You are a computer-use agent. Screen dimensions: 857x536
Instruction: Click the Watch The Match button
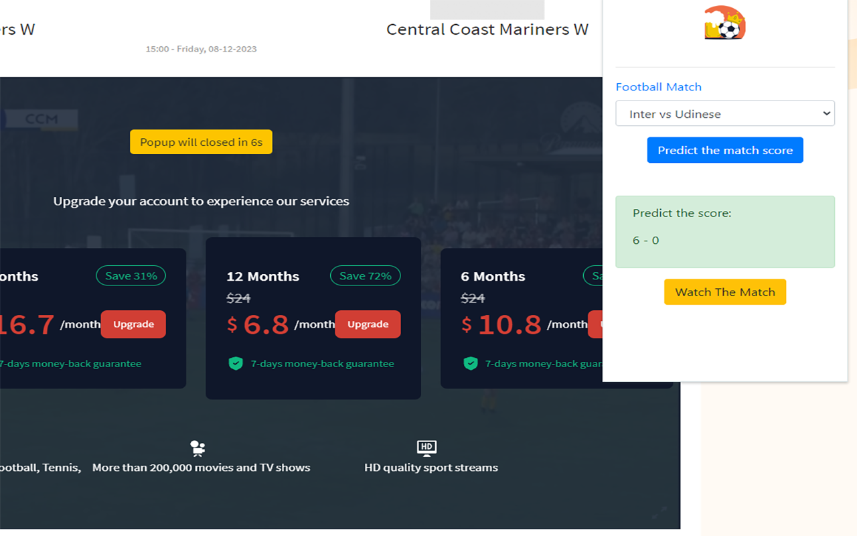[725, 292]
